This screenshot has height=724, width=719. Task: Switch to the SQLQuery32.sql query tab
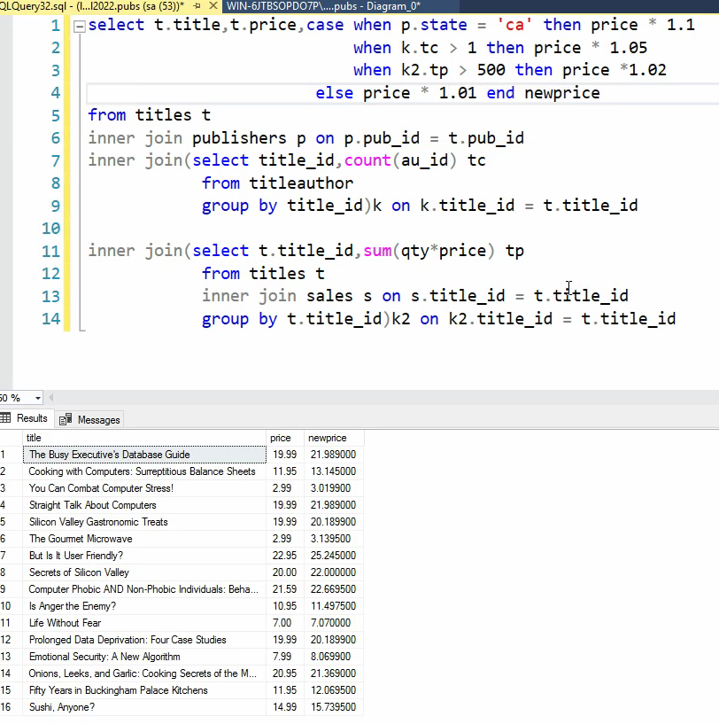pyautogui.click(x=92, y=6)
